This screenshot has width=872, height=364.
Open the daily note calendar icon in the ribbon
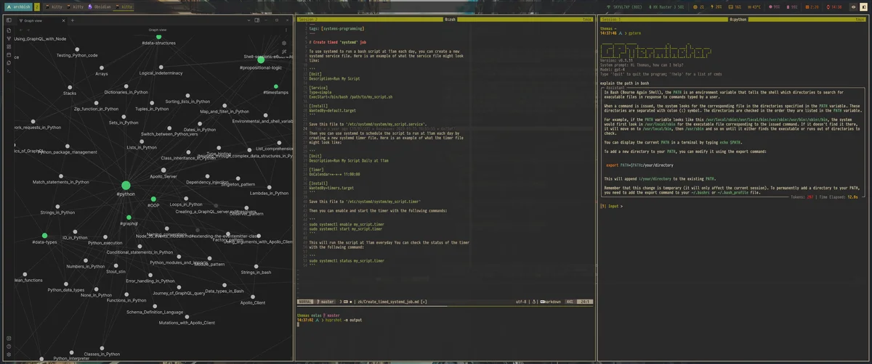pos(9,55)
